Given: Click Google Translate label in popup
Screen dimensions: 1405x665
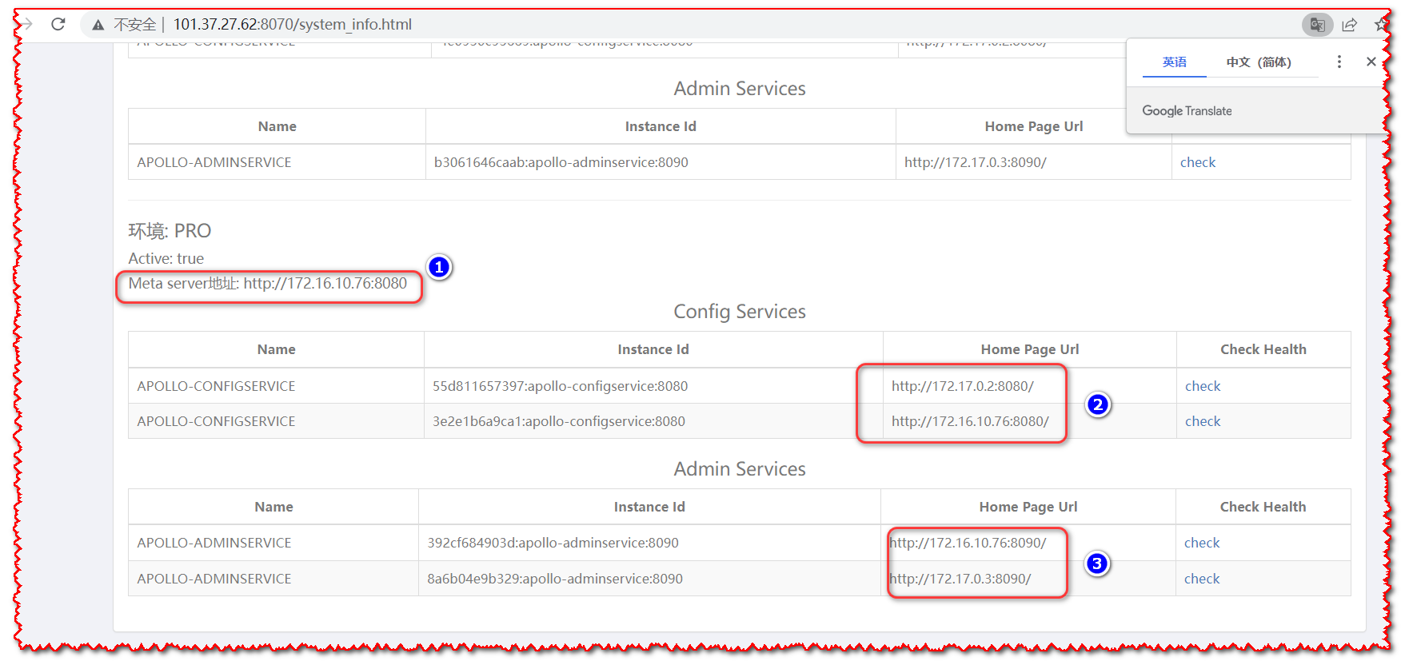Looking at the screenshot, I should (1187, 111).
